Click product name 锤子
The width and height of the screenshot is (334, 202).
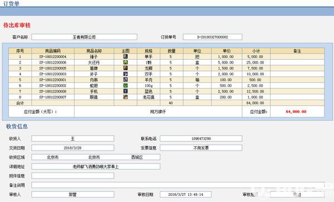click(x=94, y=56)
